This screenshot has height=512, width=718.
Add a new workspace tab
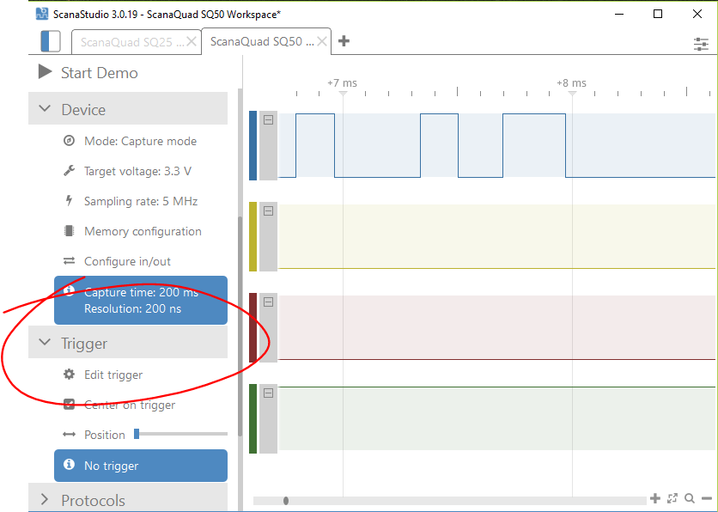[344, 41]
